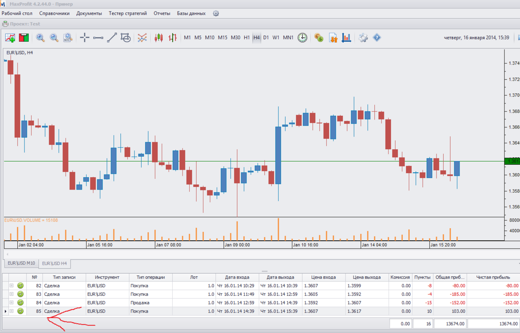Set timeframe to M10
520x333 pixels.
point(210,38)
